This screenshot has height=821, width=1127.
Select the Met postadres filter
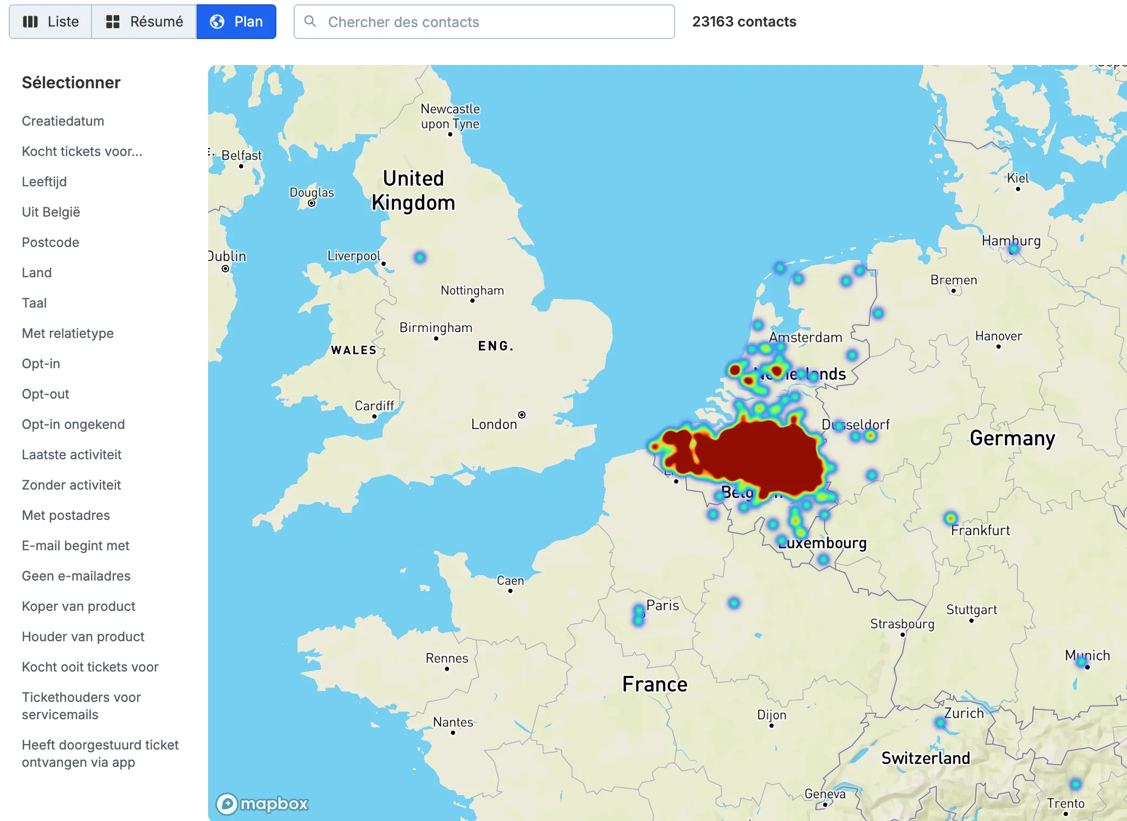tap(66, 516)
